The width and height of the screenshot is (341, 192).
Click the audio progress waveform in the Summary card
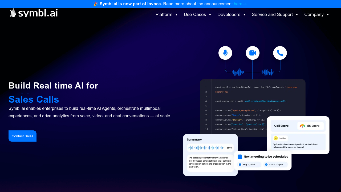tap(206, 147)
